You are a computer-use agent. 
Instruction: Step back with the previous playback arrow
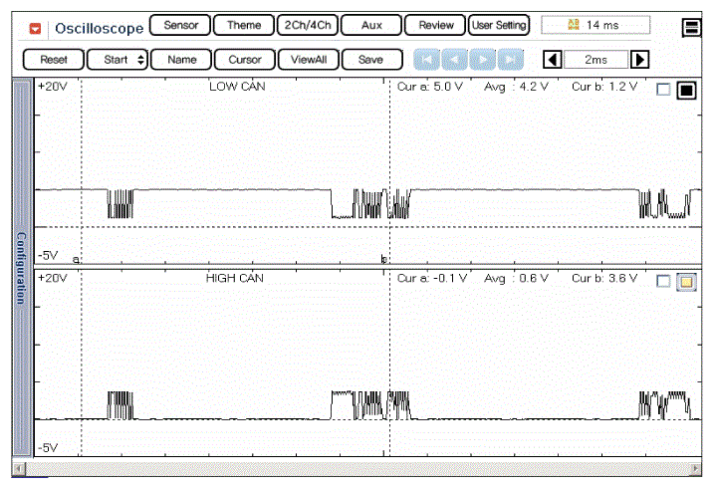[454, 60]
